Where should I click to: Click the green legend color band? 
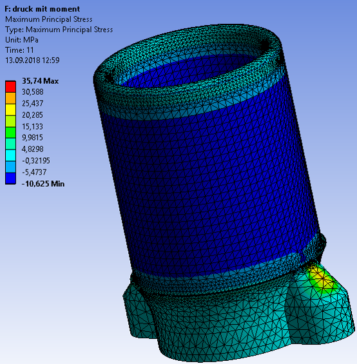(10, 133)
